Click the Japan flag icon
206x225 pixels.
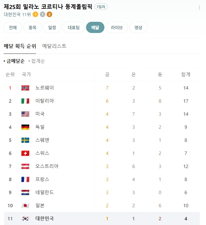click(25, 205)
